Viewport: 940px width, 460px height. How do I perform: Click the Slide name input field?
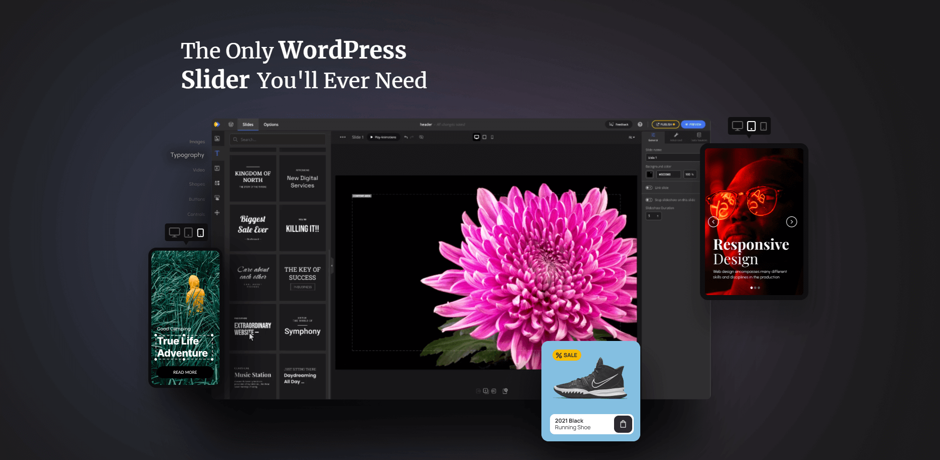[x=673, y=158]
